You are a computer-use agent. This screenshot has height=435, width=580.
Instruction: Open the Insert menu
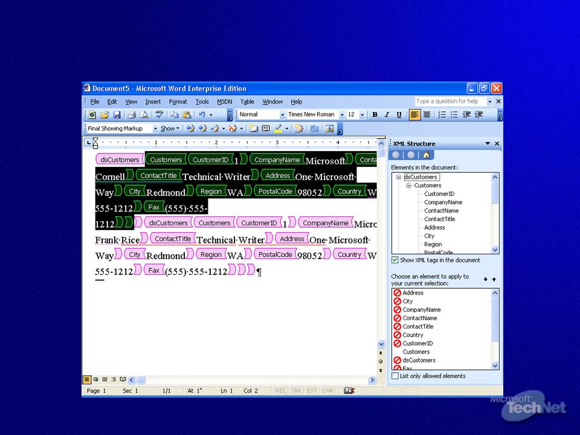[x=153, y=101]
